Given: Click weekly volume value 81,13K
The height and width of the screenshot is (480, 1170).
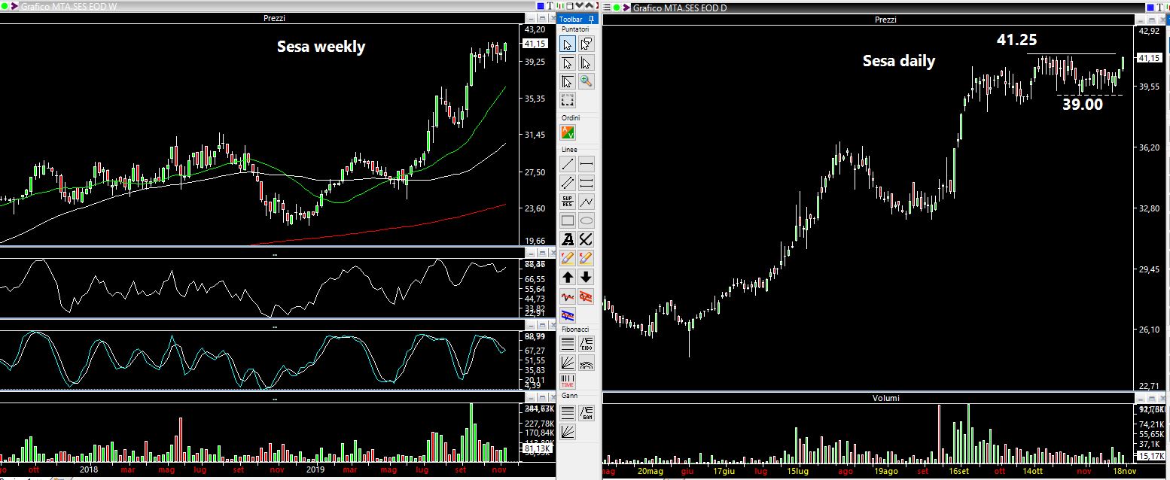Looking at the screenshot, I should [538, 448].
